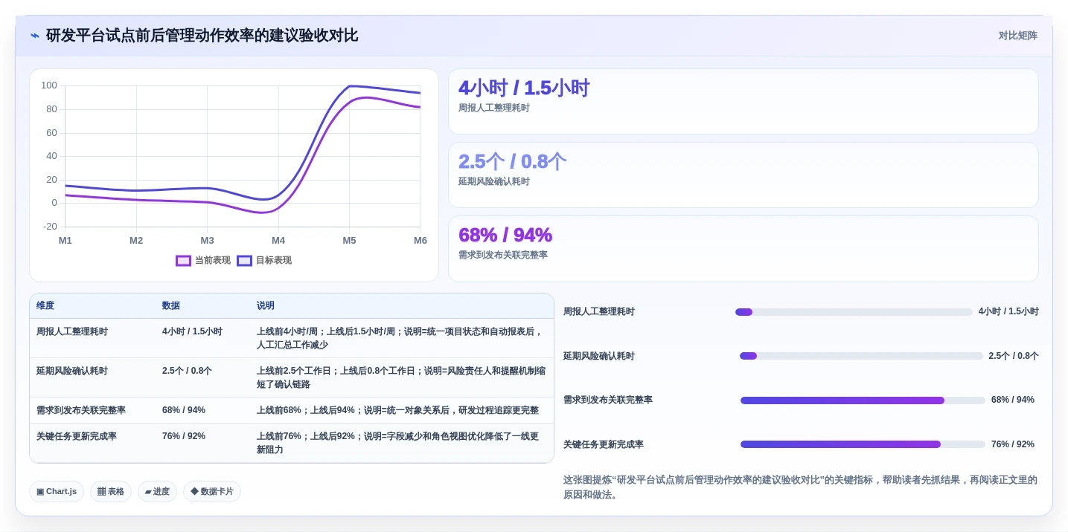Click M4 label on chart x-axis
This screenshot has width=1068, height=532.
click(x=278, y=241)
